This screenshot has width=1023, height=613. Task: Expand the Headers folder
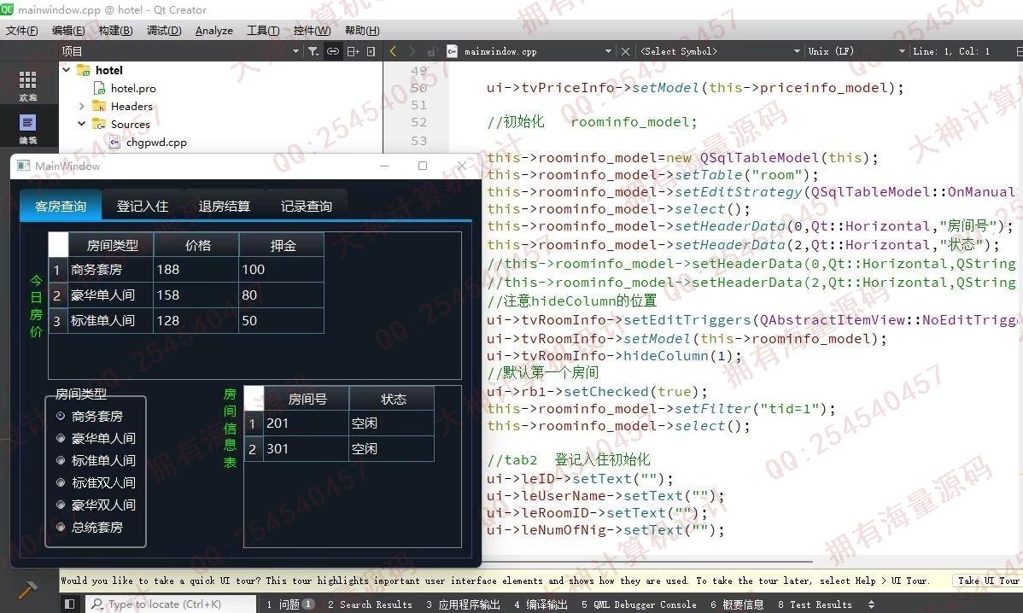click(82, 106)
